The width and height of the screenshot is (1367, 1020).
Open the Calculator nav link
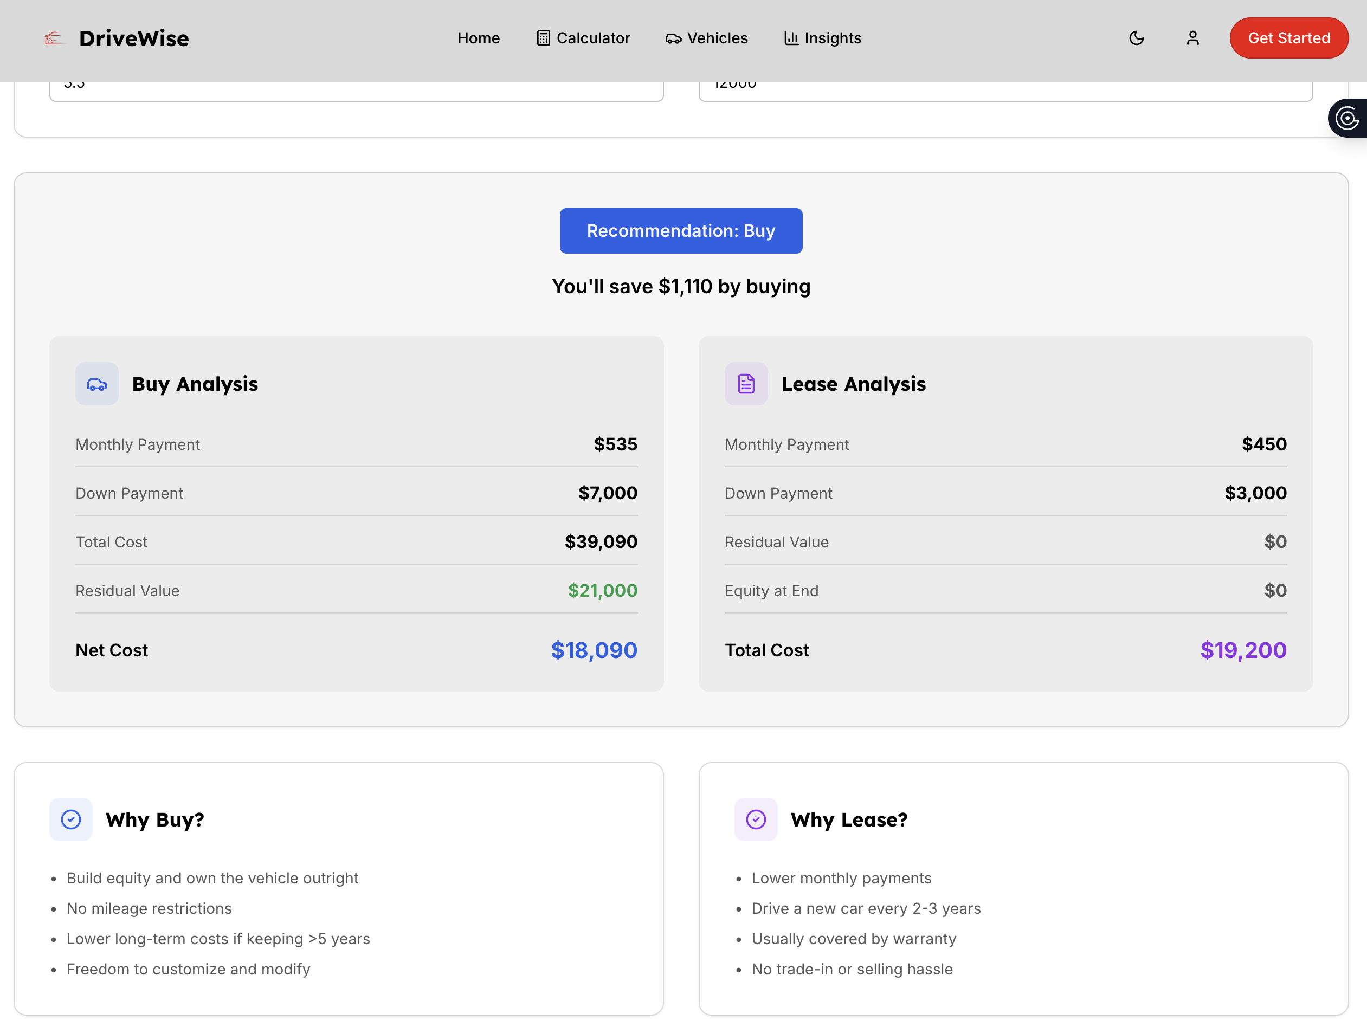coord(593,38)
